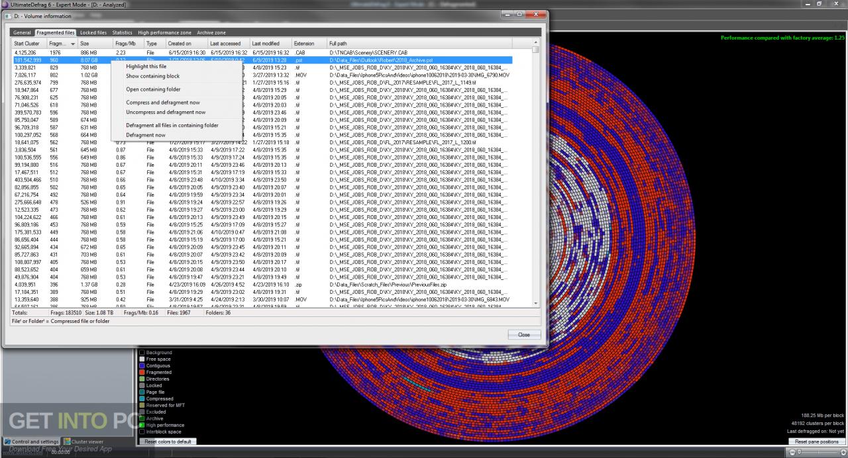Click the file list scrollbar up arrow
This screenshot has height=458, width=848.
(536, 43)
